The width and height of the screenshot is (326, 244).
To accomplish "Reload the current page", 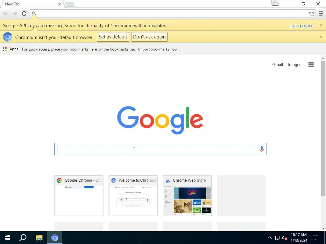I will pyautogui.click(x=24, y=13).
